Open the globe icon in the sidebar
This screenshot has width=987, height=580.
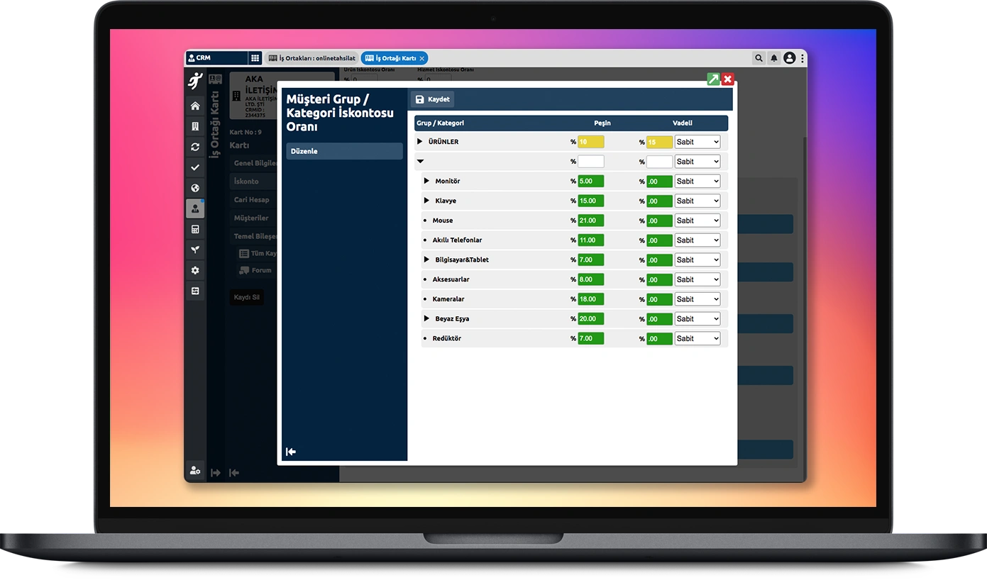[195, 189]
